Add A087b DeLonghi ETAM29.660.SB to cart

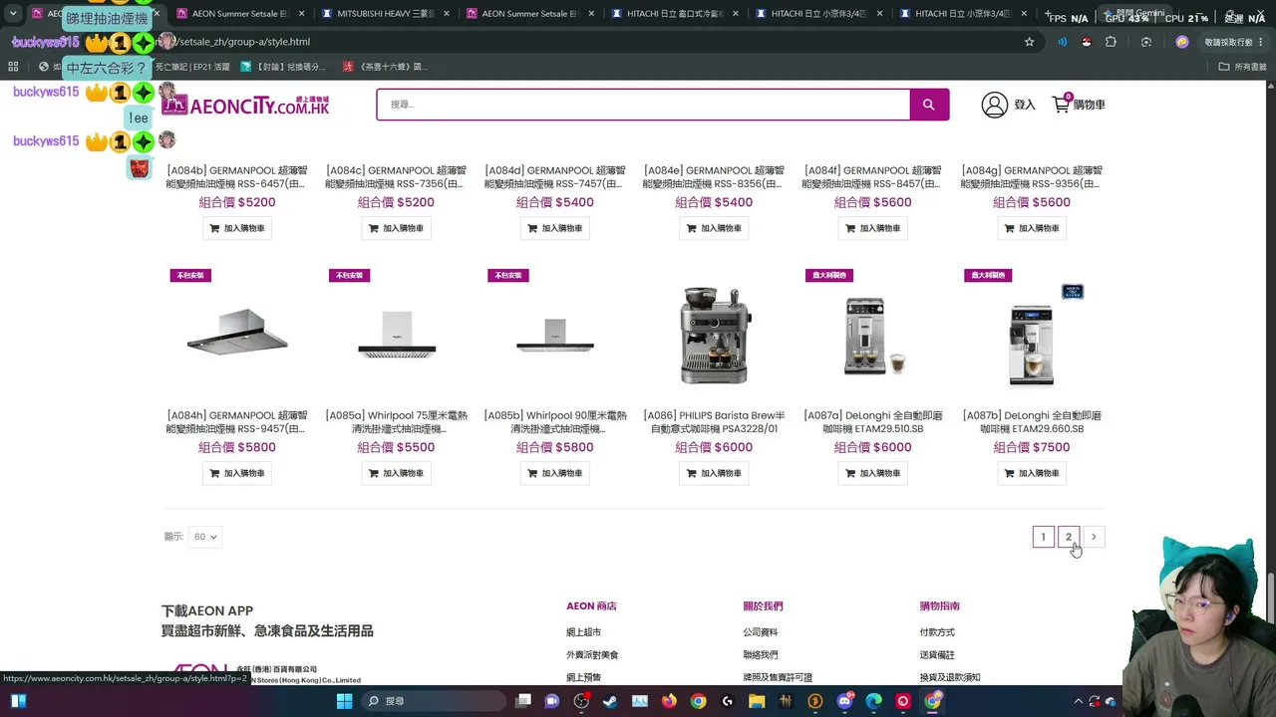pos(1032,473)
